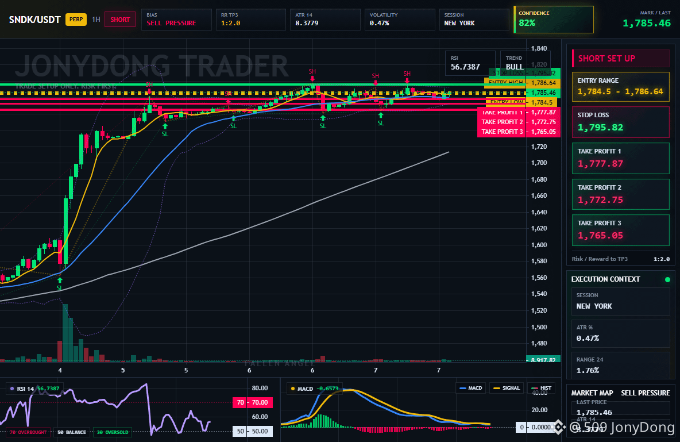Select the Take Profit 1 card
This screenshot has width=680, height=442.
pos(621,159)
